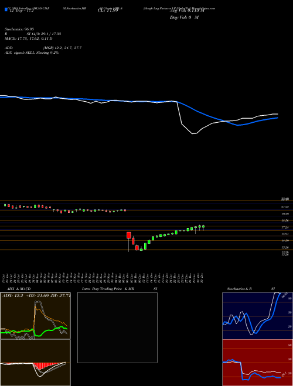Click the '17.24' price axis label
293x386 pixels.
285,228
